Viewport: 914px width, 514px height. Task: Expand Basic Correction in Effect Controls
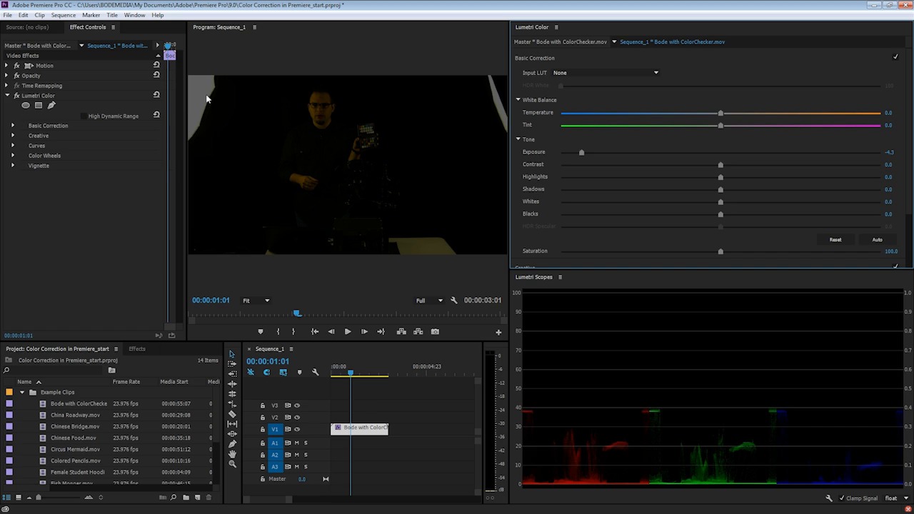[12, 126]
